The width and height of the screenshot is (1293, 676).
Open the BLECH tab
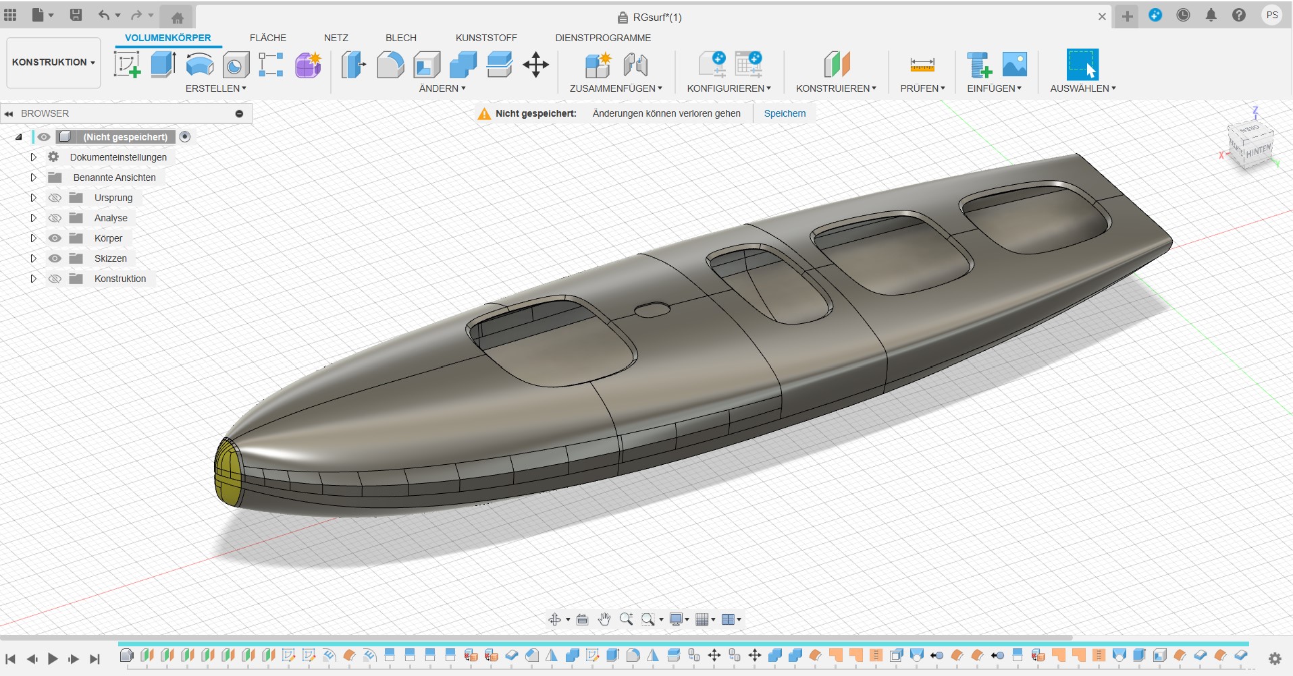(x=400, y=38)
